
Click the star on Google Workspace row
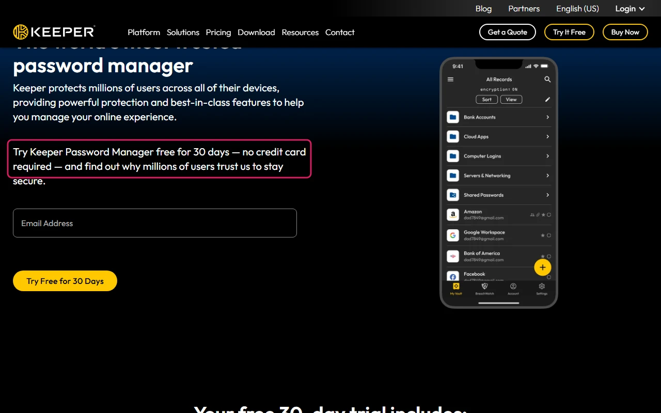click(543, 235)
